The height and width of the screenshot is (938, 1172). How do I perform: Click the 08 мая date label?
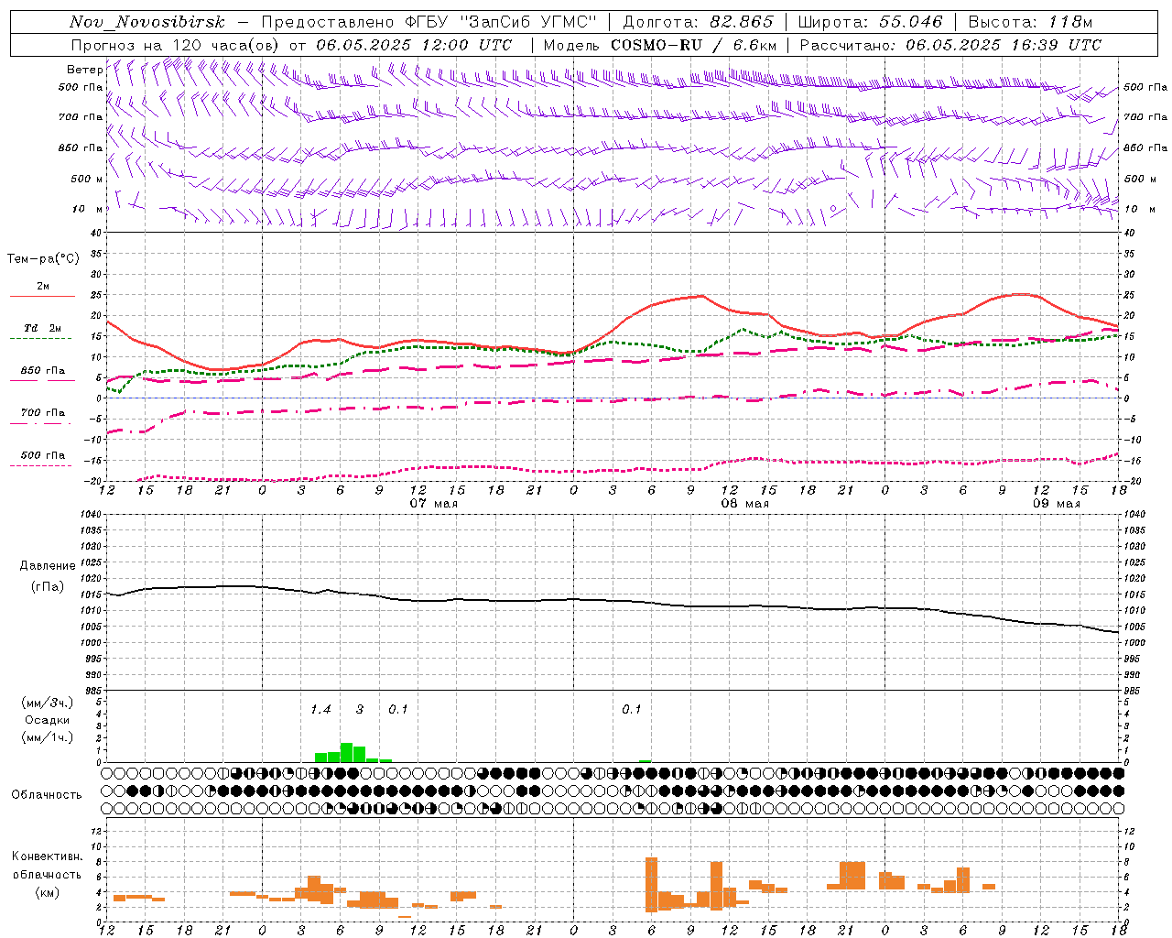[744, 504]
